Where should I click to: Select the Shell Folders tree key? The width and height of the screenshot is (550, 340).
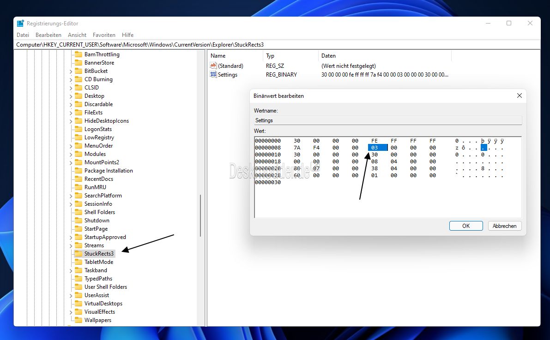(x=100, y=212)
